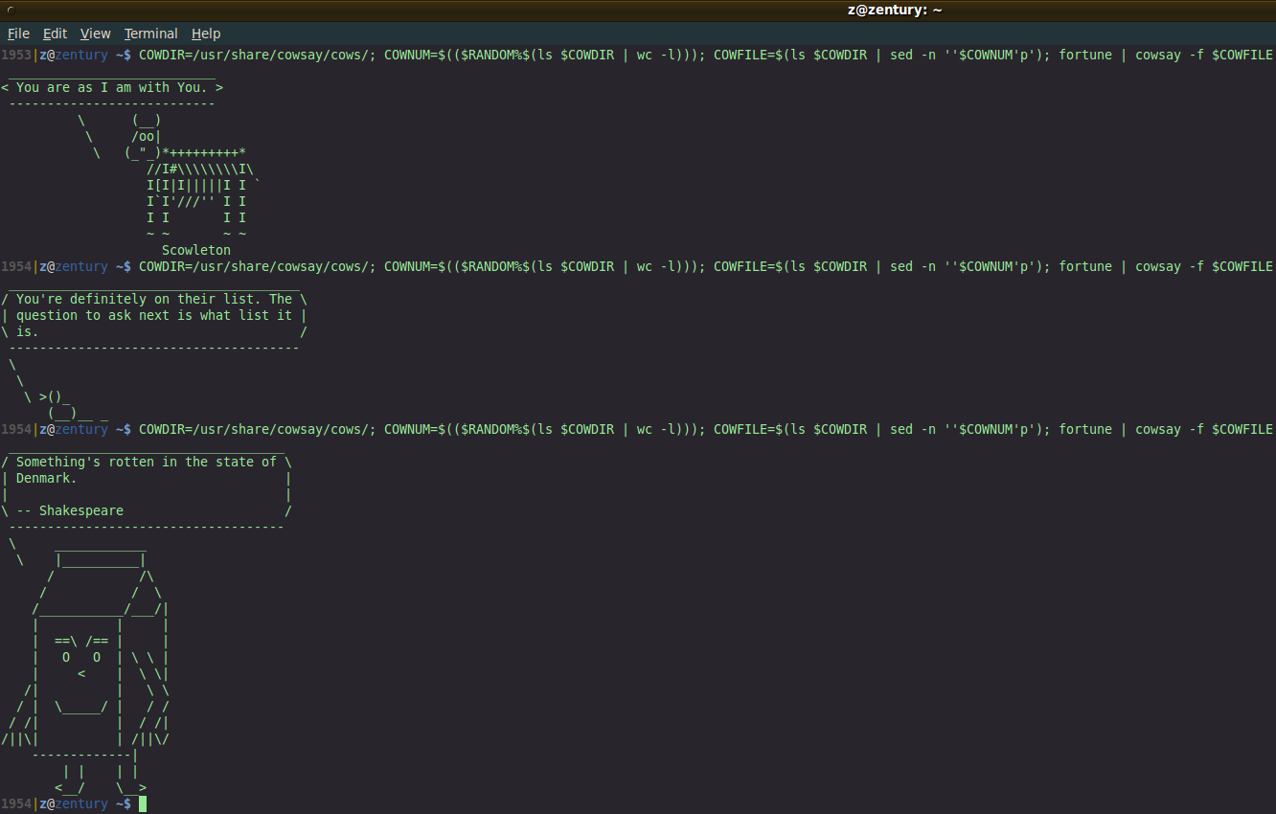This screenshot has width=1276, height=814.
Task: Open the View menu
Action: tap(95, 34)
